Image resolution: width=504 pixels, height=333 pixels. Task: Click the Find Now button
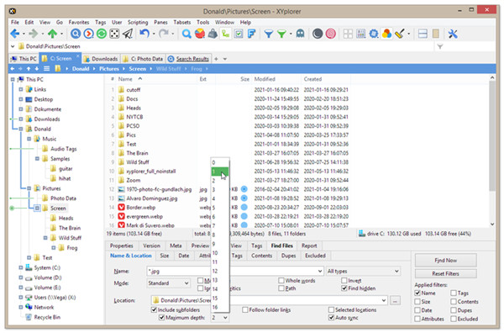pyautogui.click(x=445, y=260)
